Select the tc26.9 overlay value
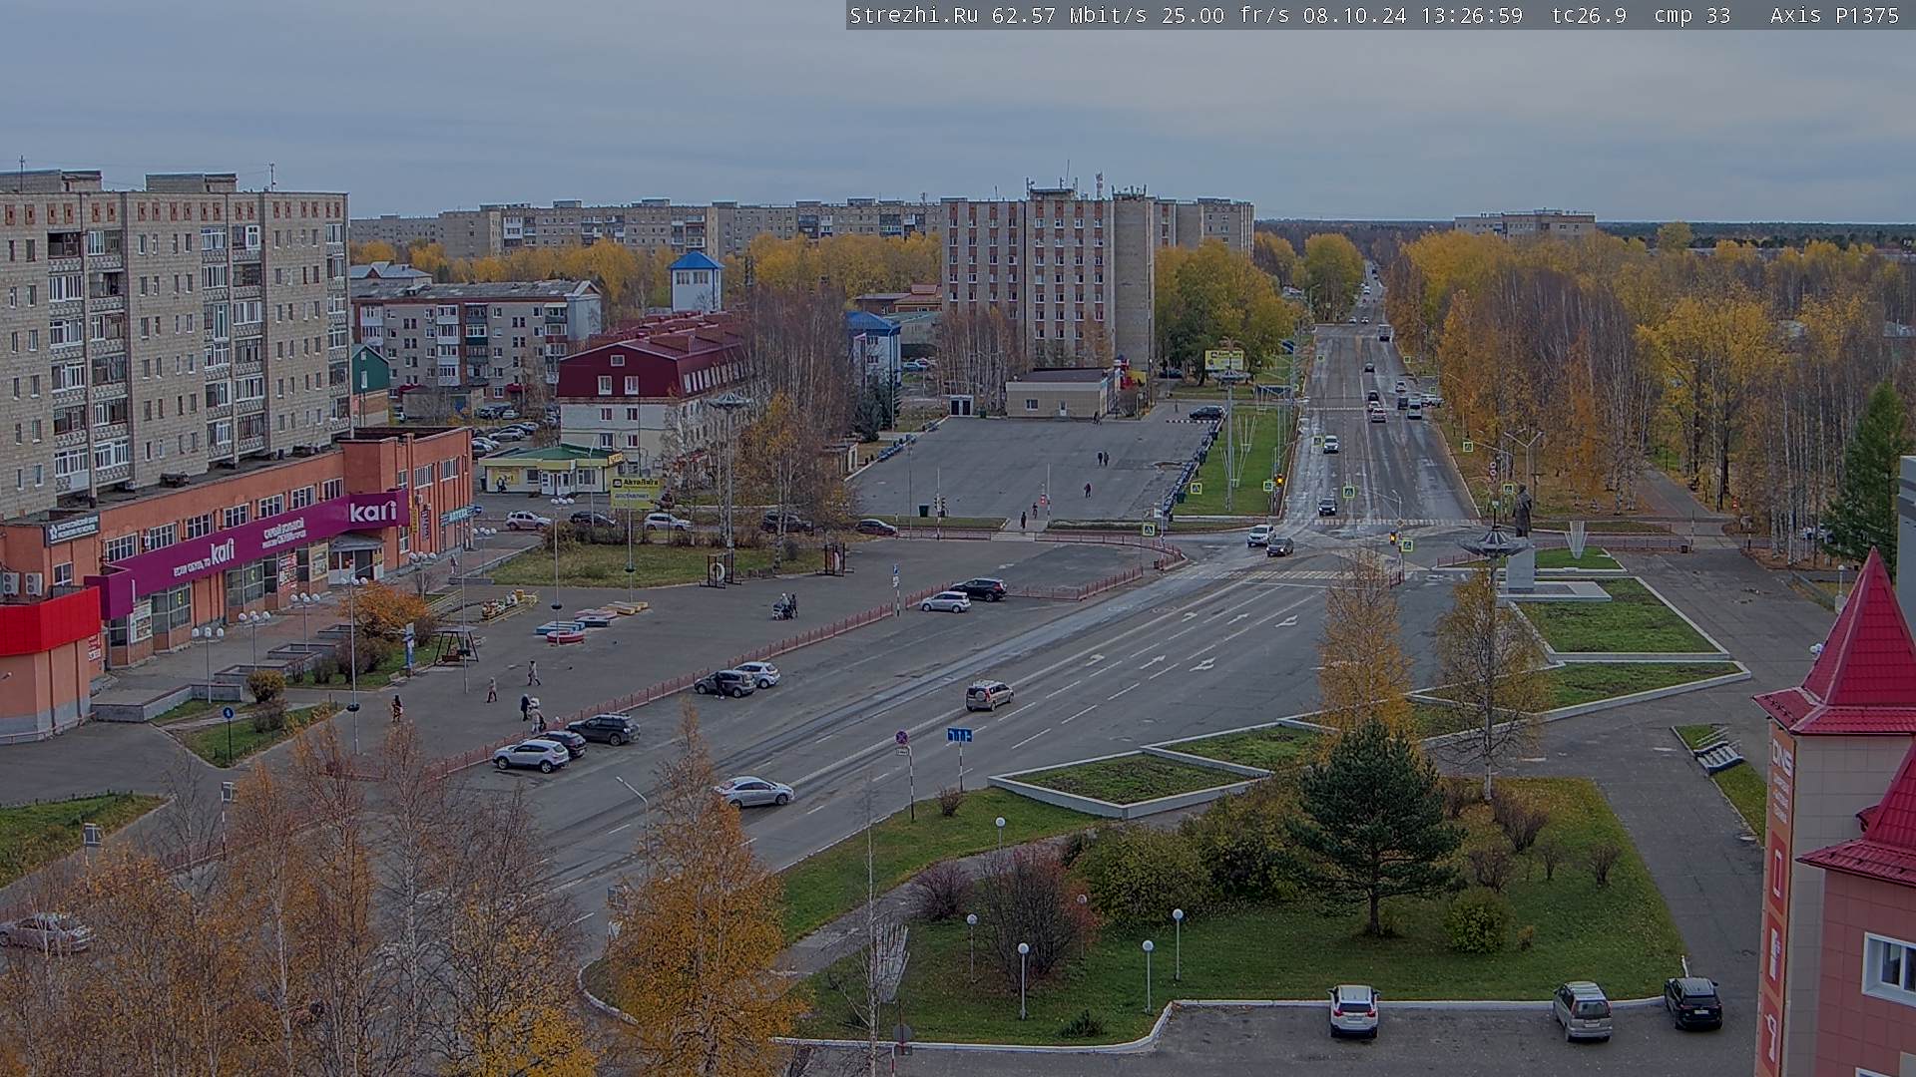 point(1590,15)
